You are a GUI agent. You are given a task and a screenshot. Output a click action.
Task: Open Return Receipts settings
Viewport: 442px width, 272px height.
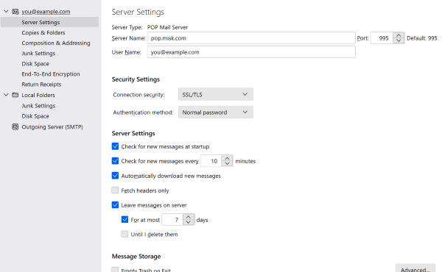click(41, 85)
